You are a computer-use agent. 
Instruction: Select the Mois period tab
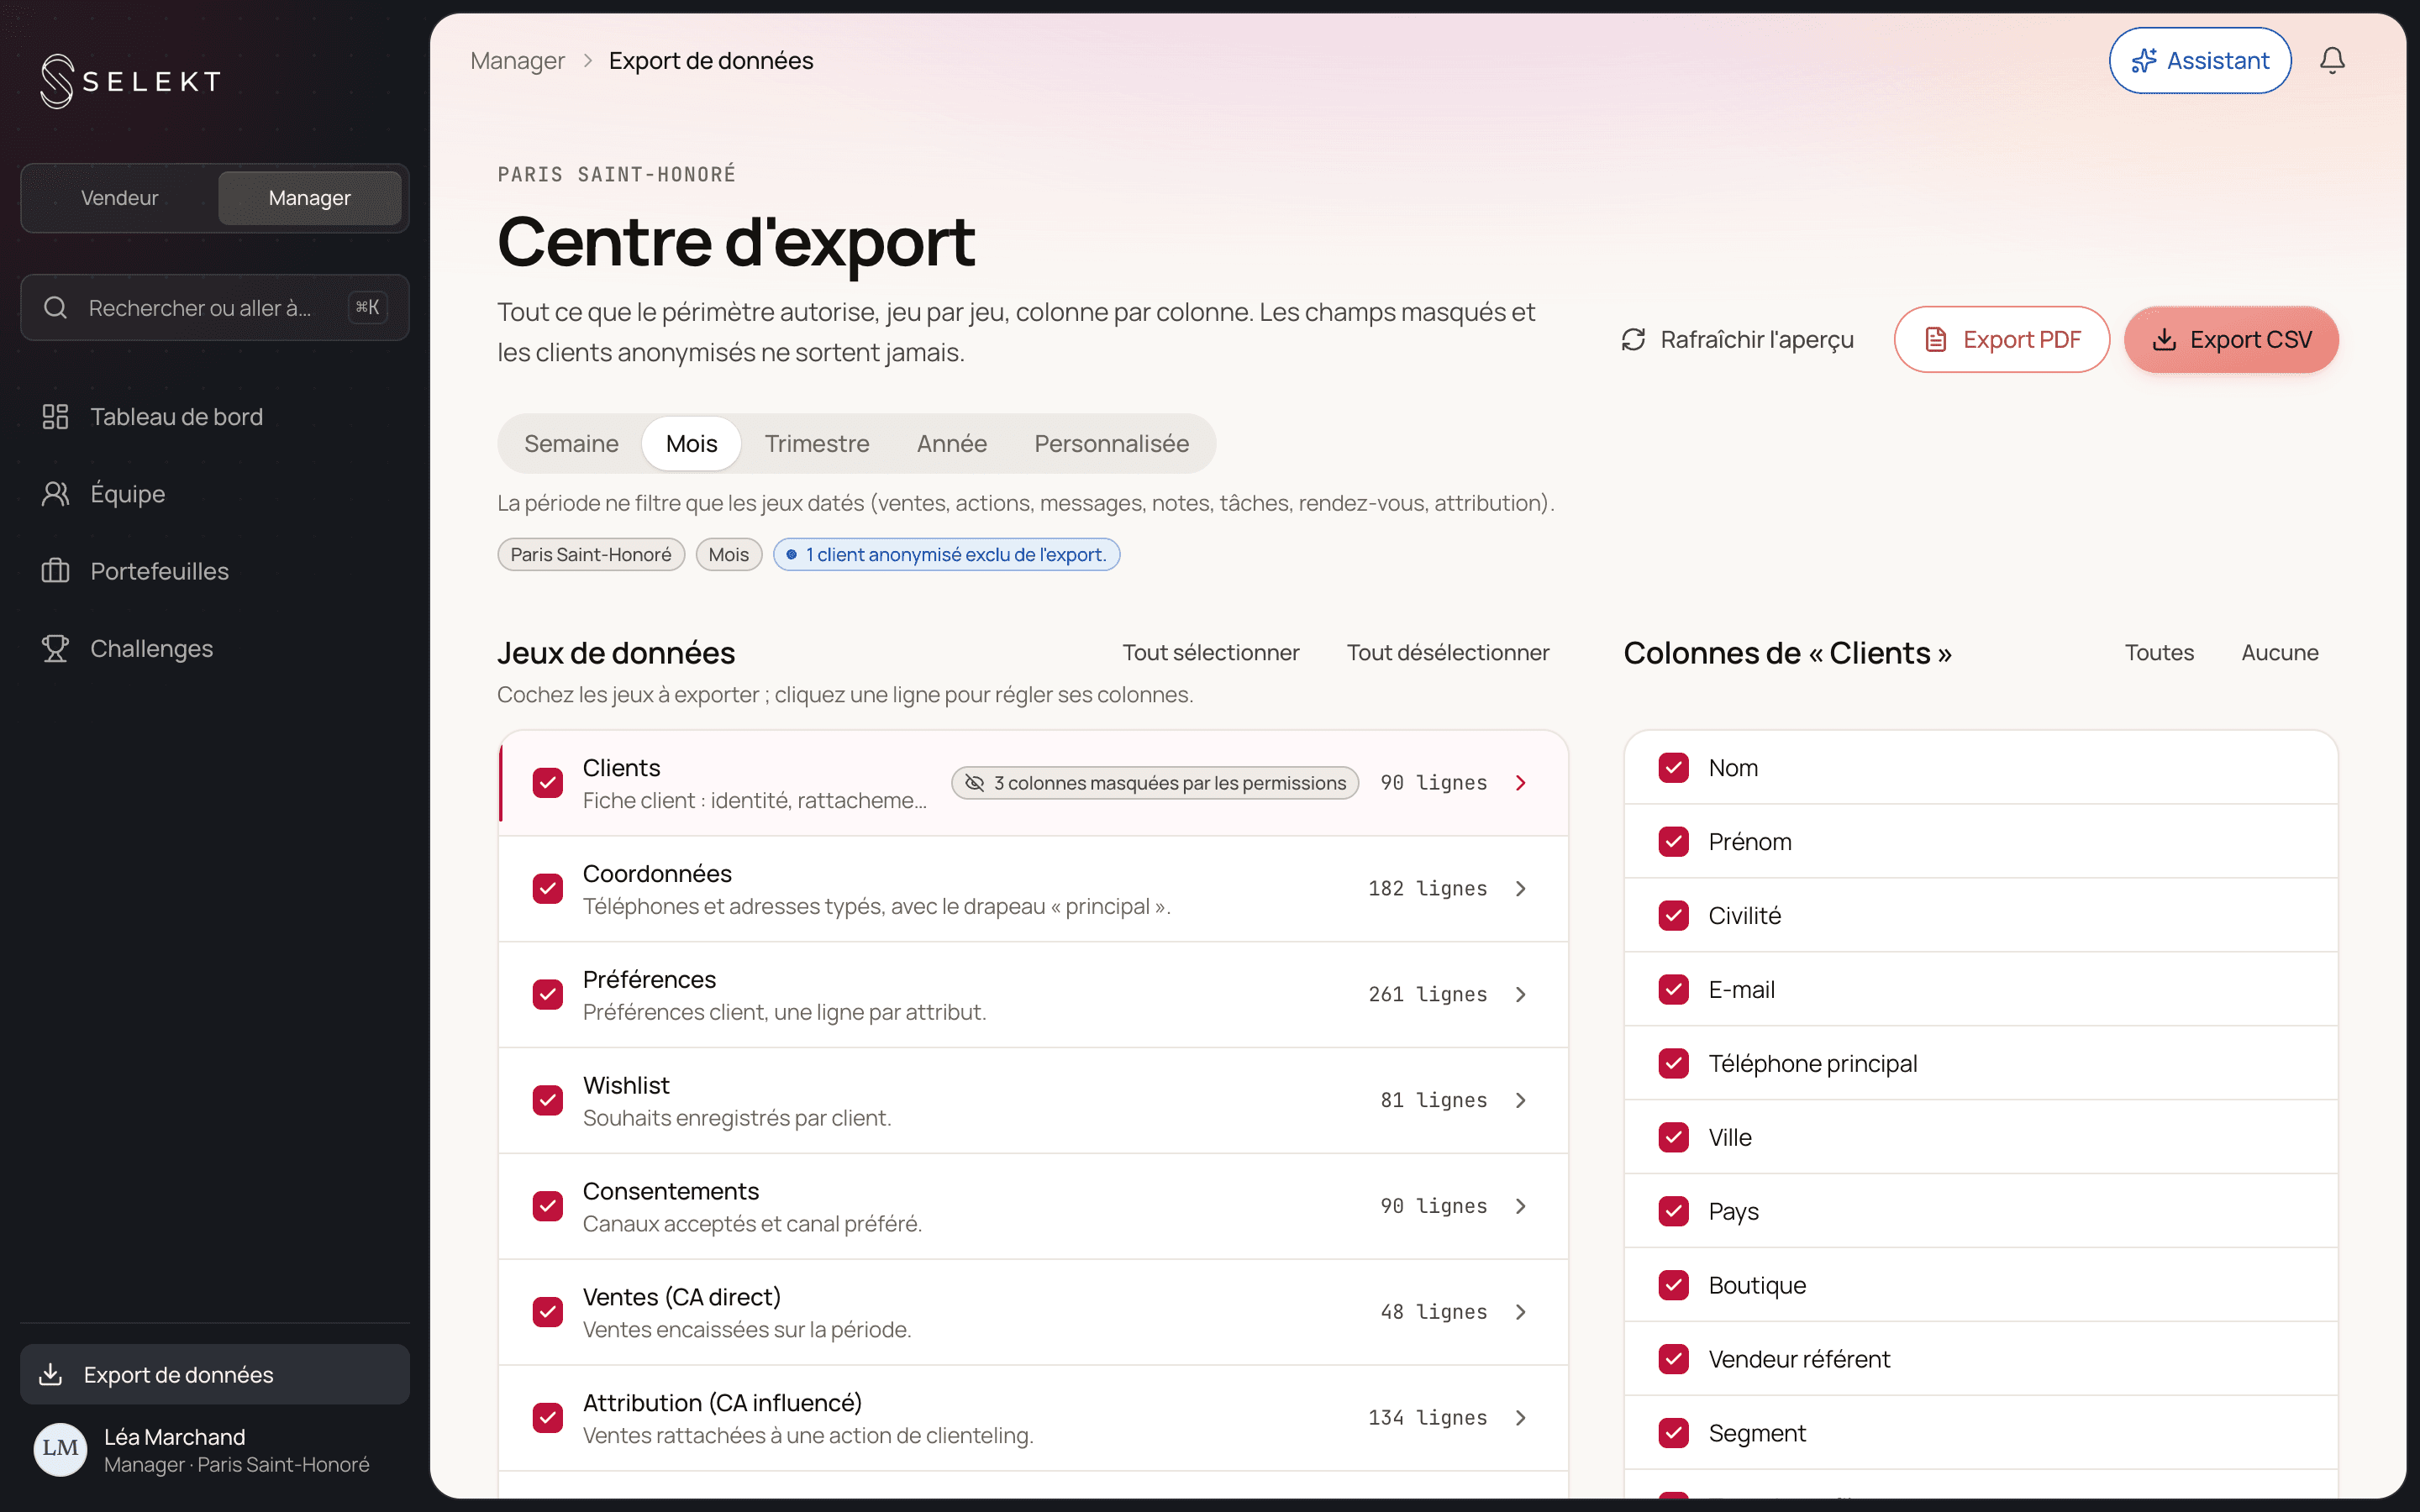click(691, 443)
